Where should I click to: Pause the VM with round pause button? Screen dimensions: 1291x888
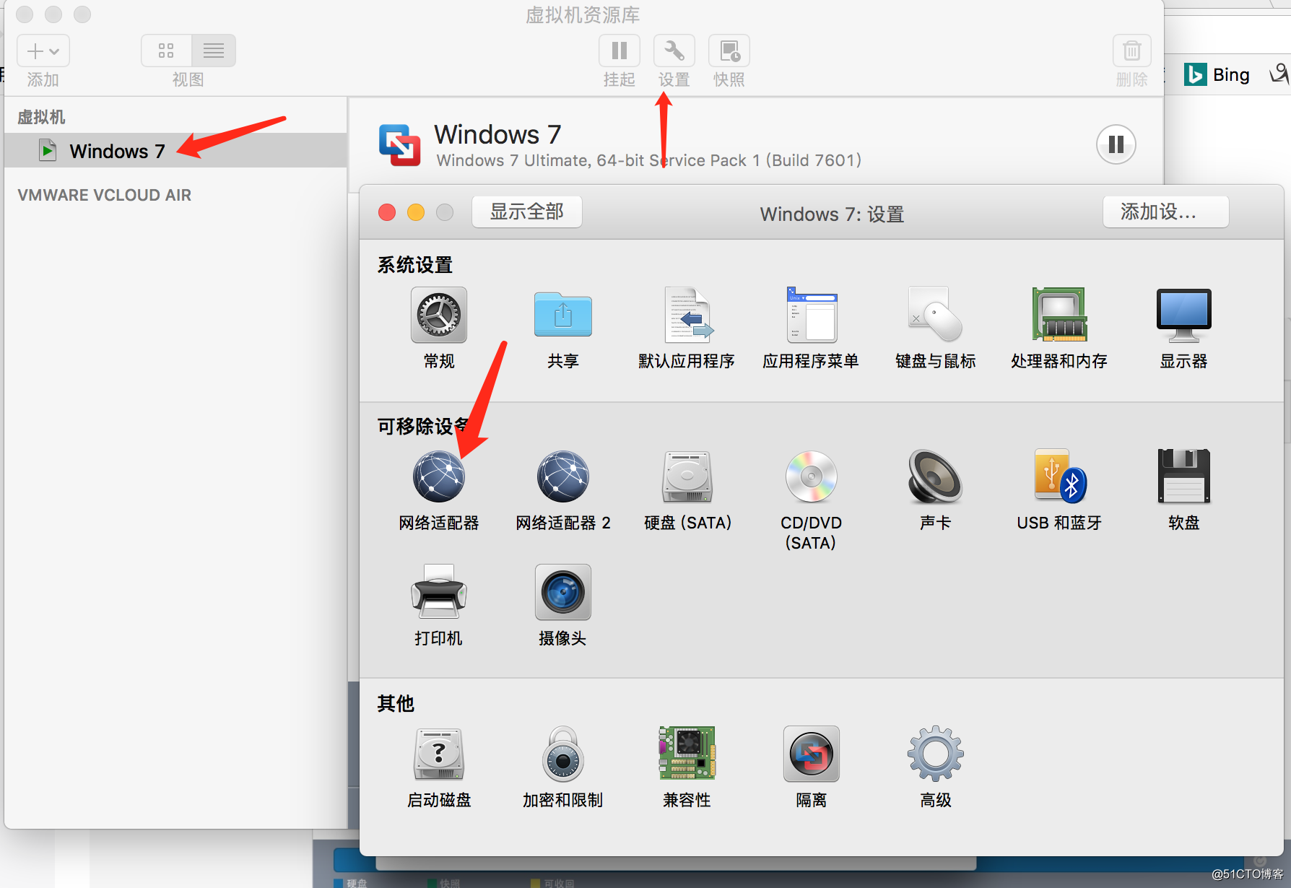pyautogui.click(x=1116, y=144)
